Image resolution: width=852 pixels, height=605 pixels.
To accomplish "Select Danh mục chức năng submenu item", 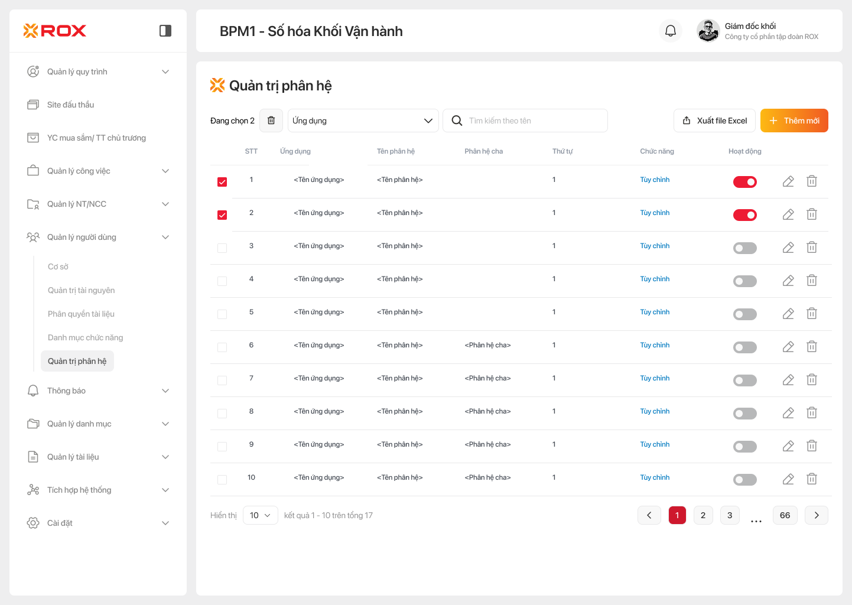I will tap(86, 337).
